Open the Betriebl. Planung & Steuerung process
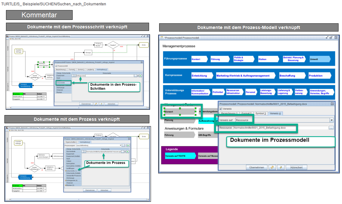 click(x=294, y=59)
